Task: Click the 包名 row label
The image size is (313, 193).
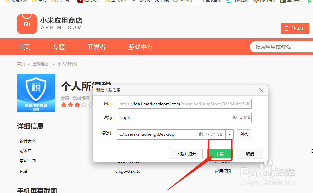Action: coord(24,171)
